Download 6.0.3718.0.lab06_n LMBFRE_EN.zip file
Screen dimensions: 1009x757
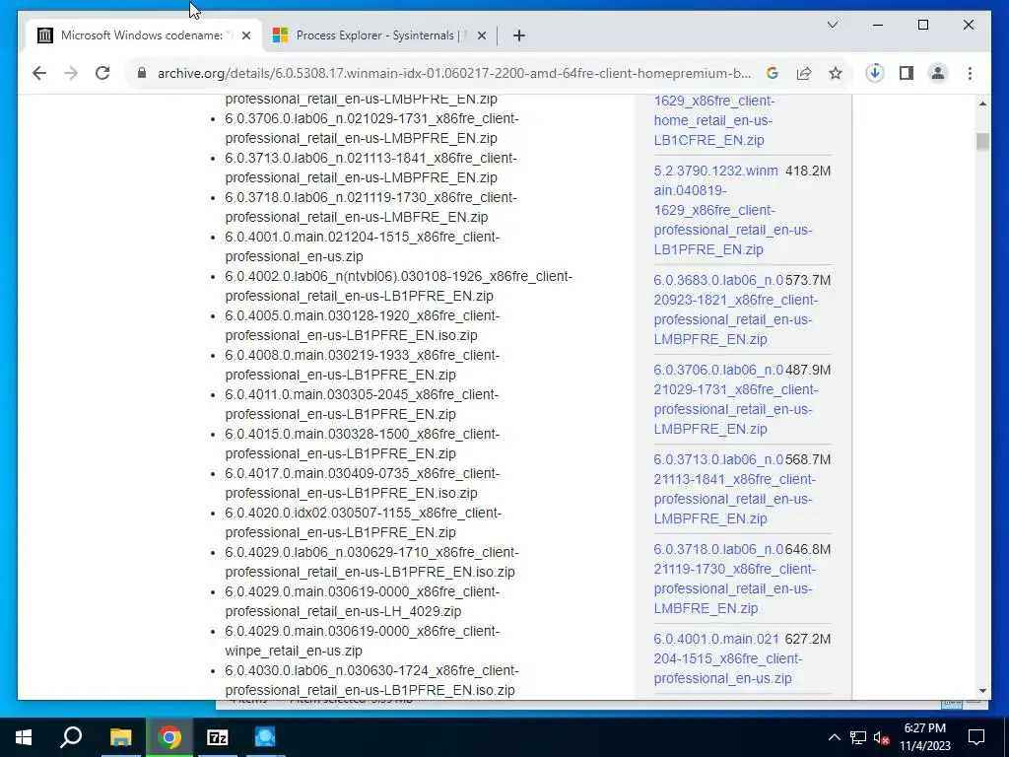[x=735, y=579]
